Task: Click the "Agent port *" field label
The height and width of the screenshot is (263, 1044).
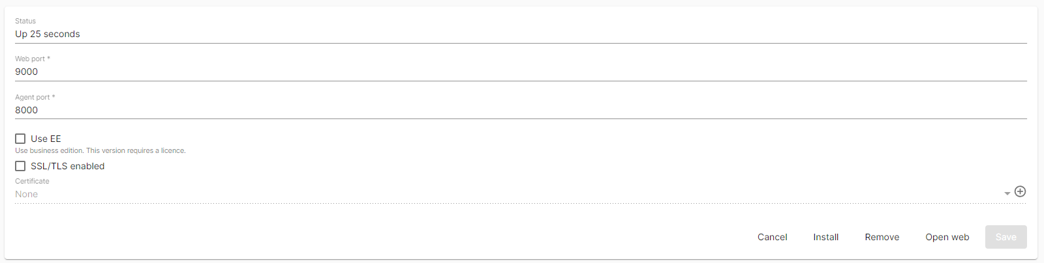Action: pyautogui.click(x=35, y=97)
